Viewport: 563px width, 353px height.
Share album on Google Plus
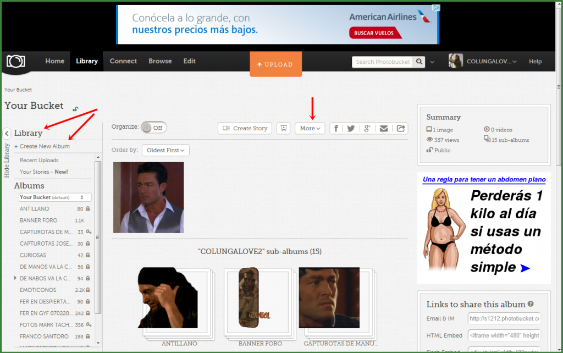(367, 128)
